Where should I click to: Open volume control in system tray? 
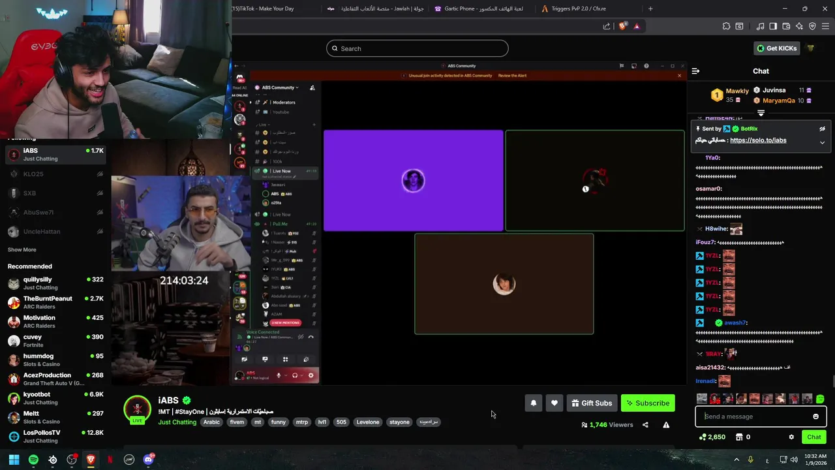(794, 460)
